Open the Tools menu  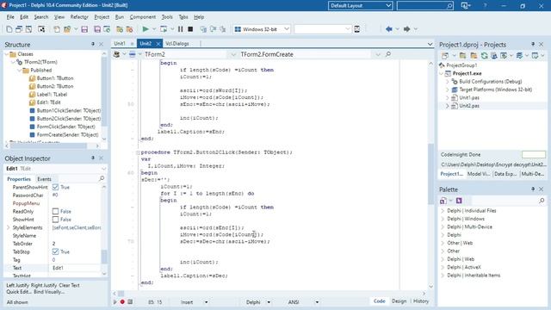pos(167,17)
